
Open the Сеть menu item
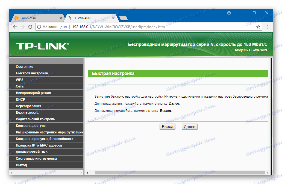point(46,86)
